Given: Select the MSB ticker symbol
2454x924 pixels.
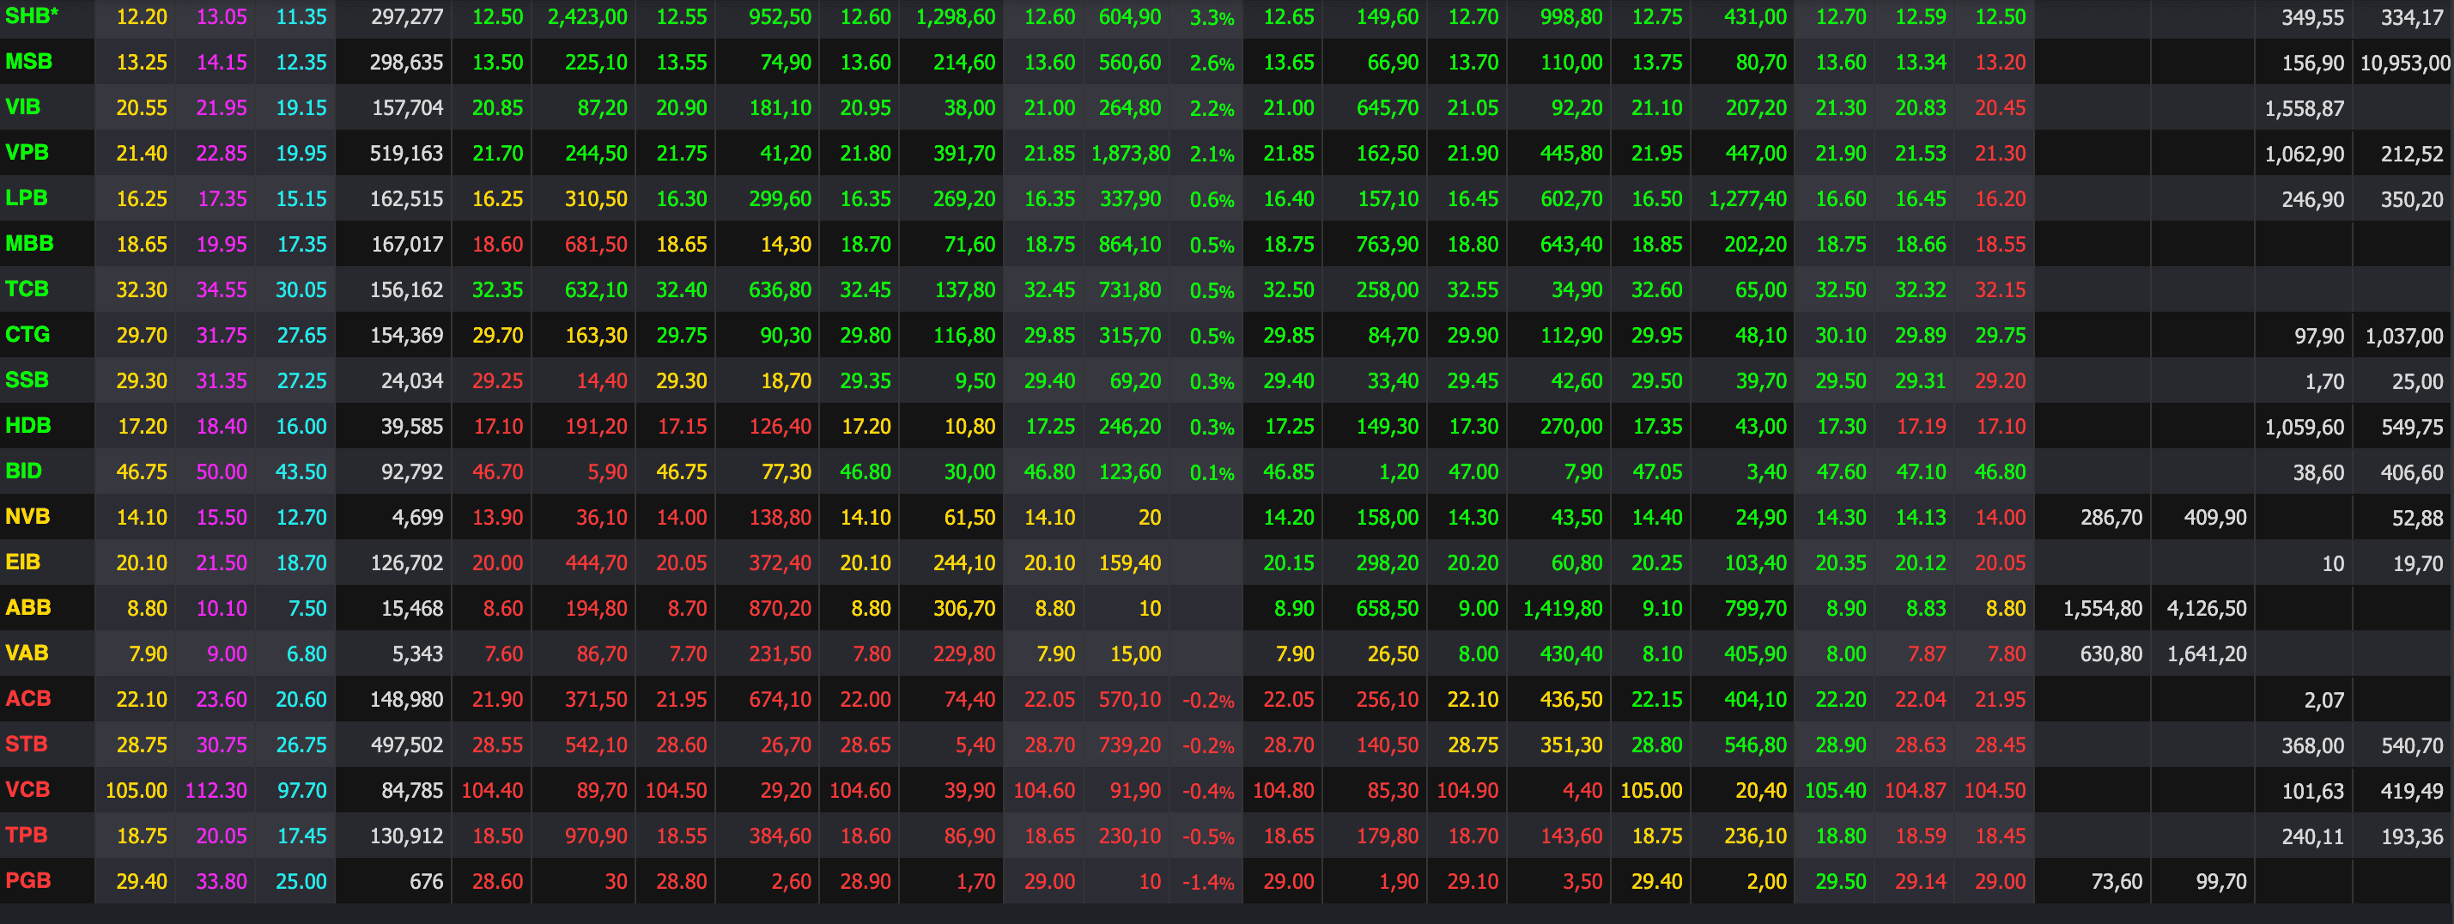Looking at the screenshot, I should point(28,62).
